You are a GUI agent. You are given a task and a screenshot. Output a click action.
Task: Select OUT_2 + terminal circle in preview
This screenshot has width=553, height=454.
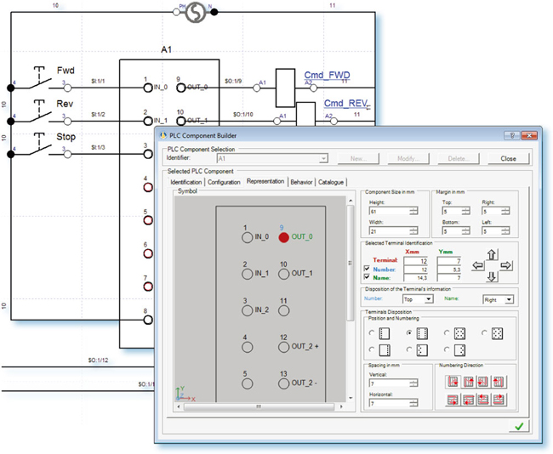[283, 347]
